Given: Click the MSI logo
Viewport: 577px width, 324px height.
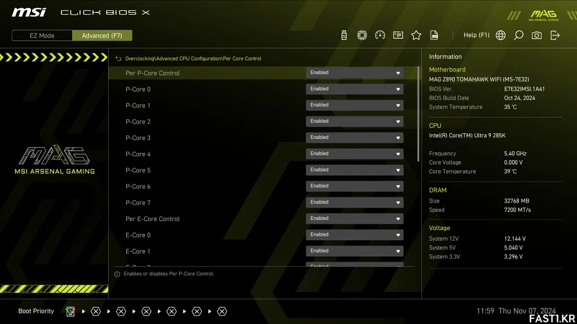Looking at the screenshot, I should coord(29,12).
